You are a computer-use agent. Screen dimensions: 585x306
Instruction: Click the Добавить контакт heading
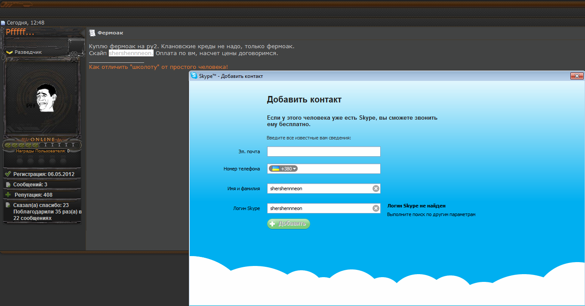click(x=304, y=99)
